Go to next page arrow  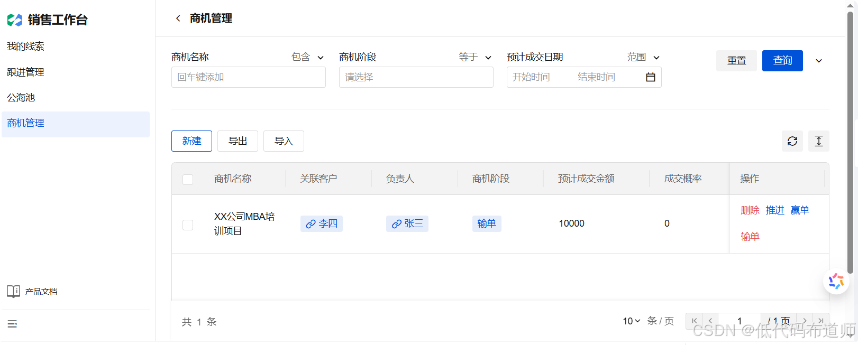[x=805, y=321]
